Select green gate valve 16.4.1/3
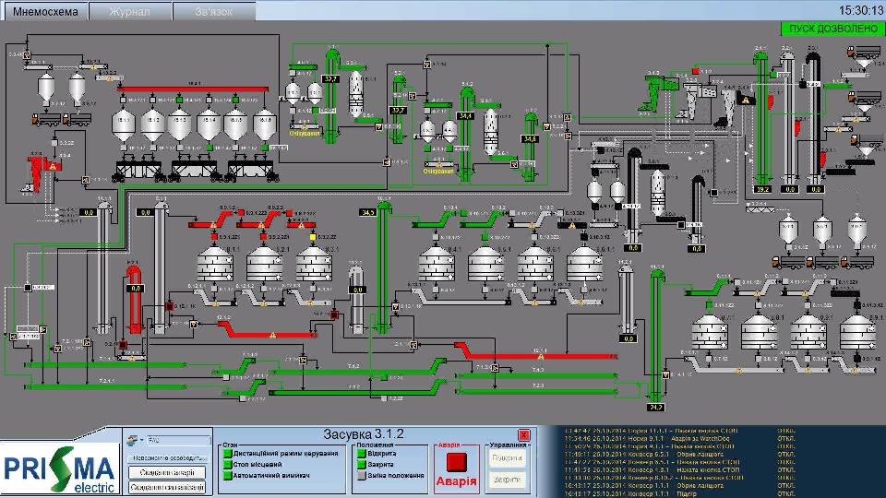 click(180, 100)
